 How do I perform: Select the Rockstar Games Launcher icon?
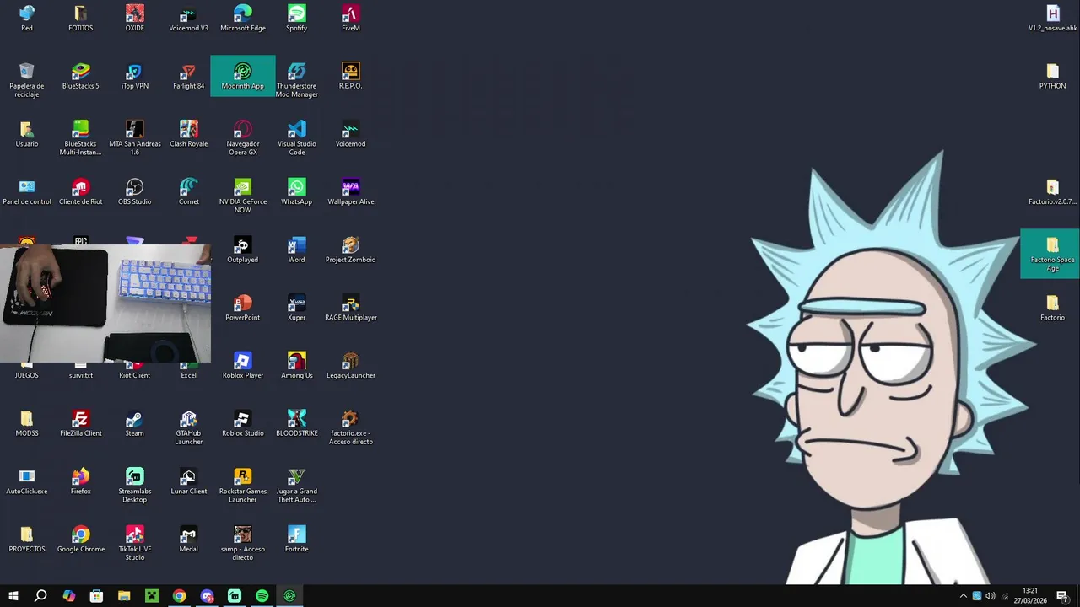click(x=243, y=486)
